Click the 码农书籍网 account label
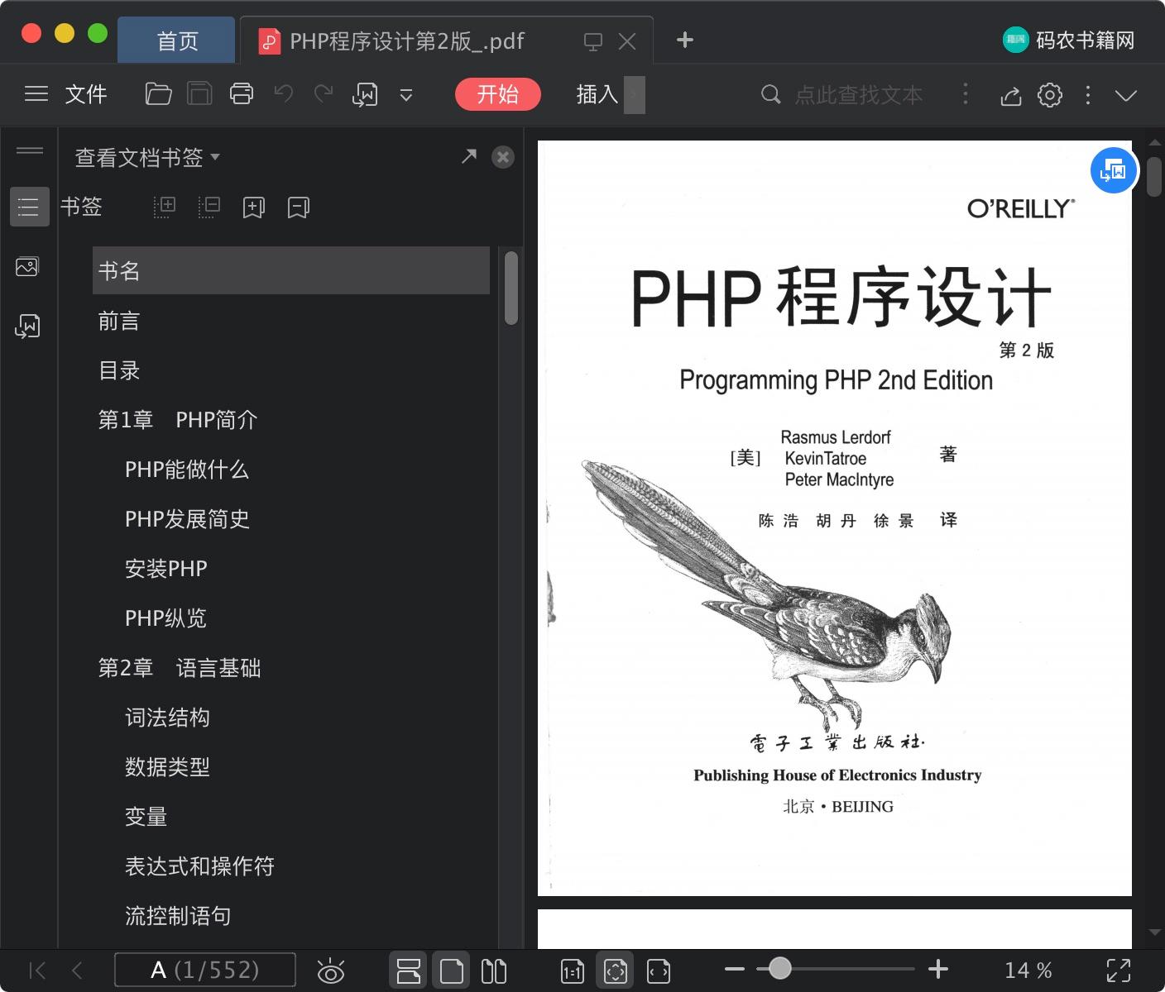 tap(1085, 41)
